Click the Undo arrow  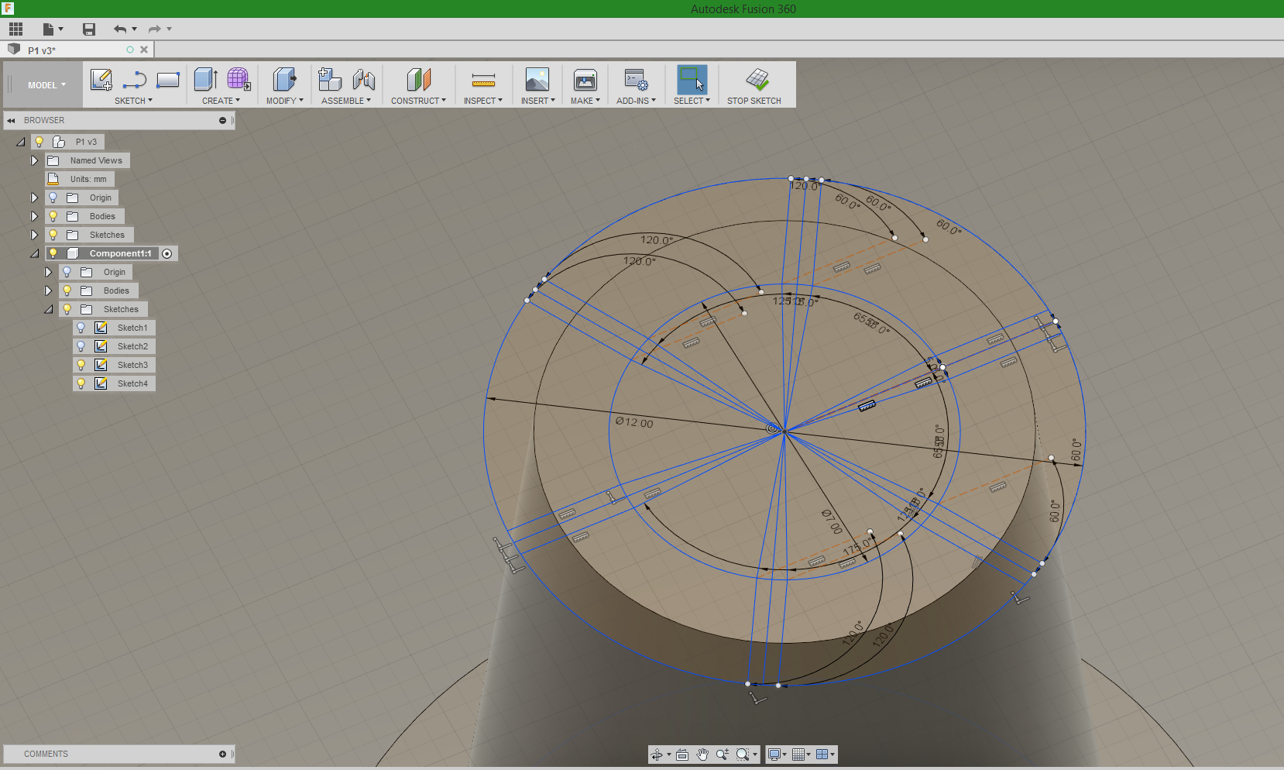(x=120, y=29)
